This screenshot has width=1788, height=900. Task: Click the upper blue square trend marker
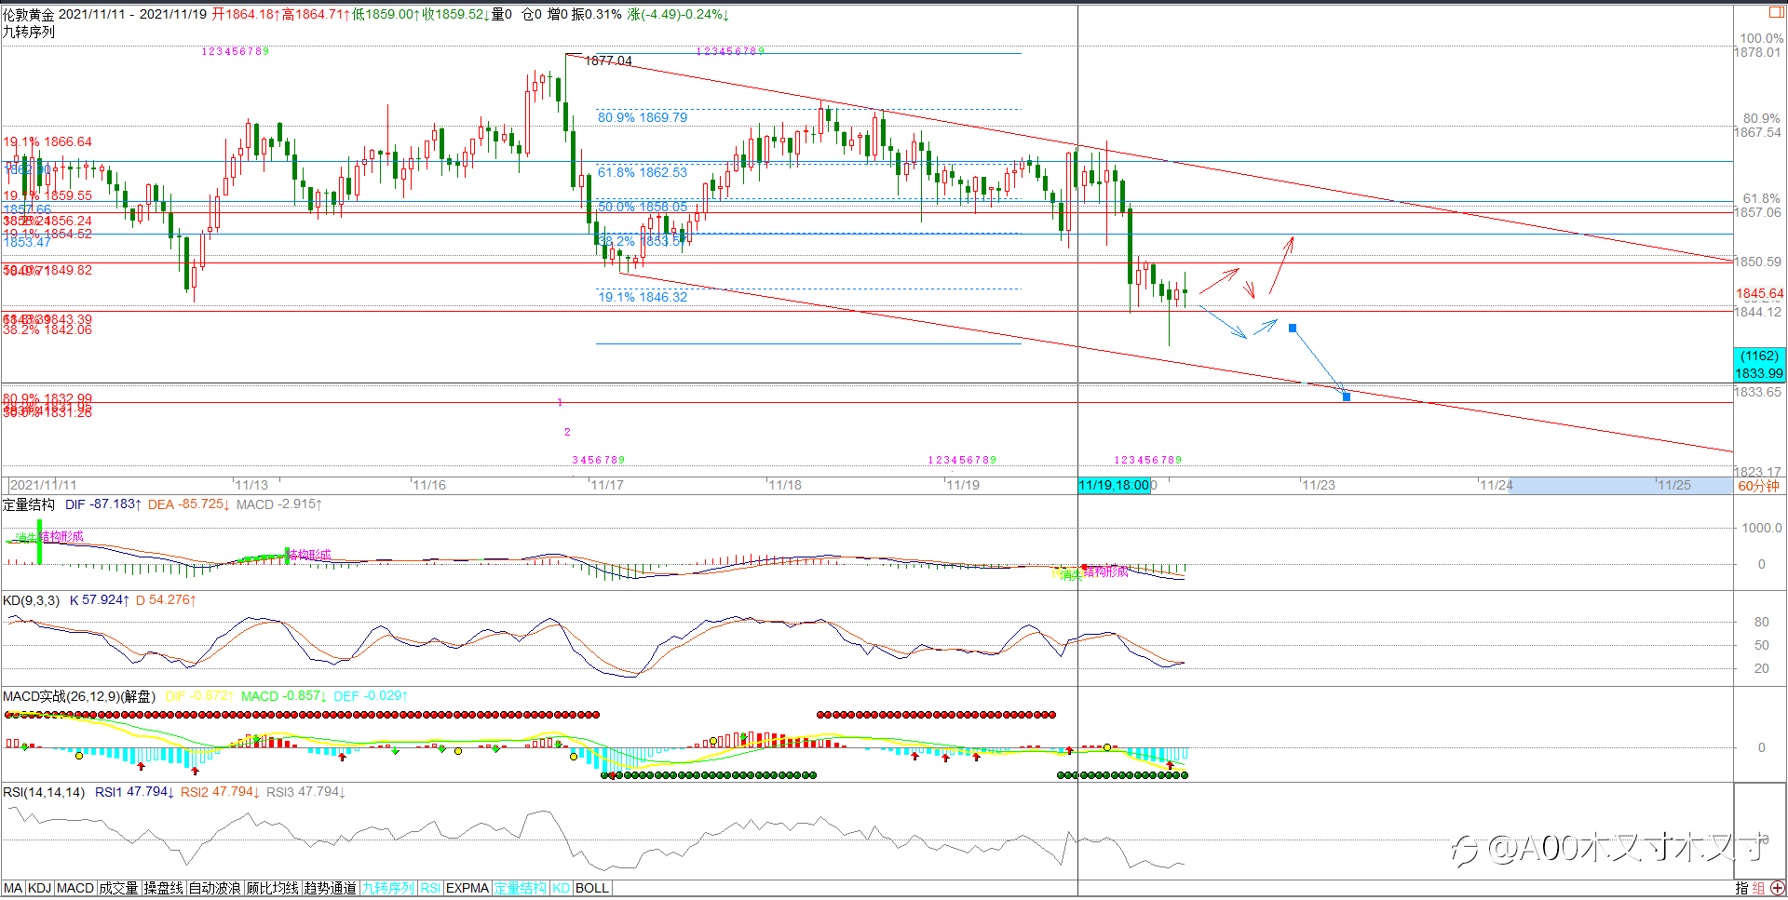coord(1293,328)
